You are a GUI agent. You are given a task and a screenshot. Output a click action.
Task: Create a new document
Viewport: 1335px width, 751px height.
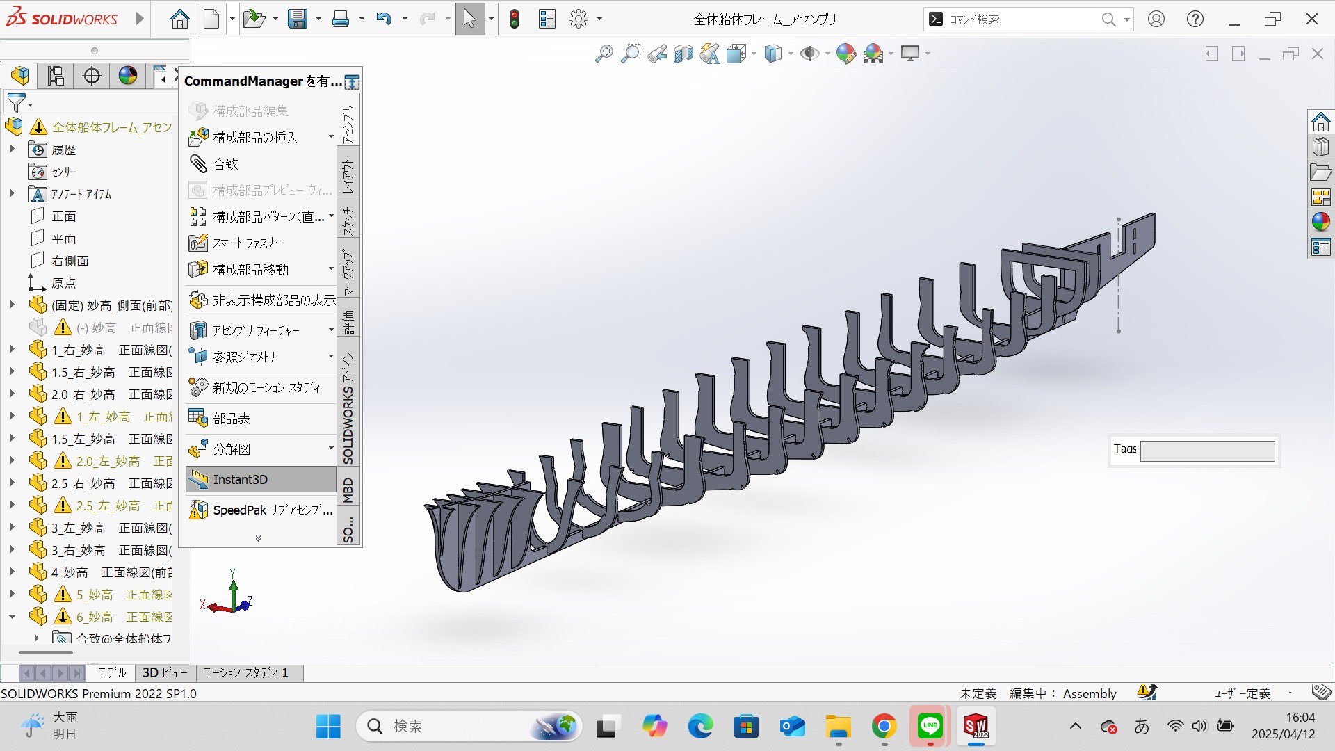click(x=211, y=19)
